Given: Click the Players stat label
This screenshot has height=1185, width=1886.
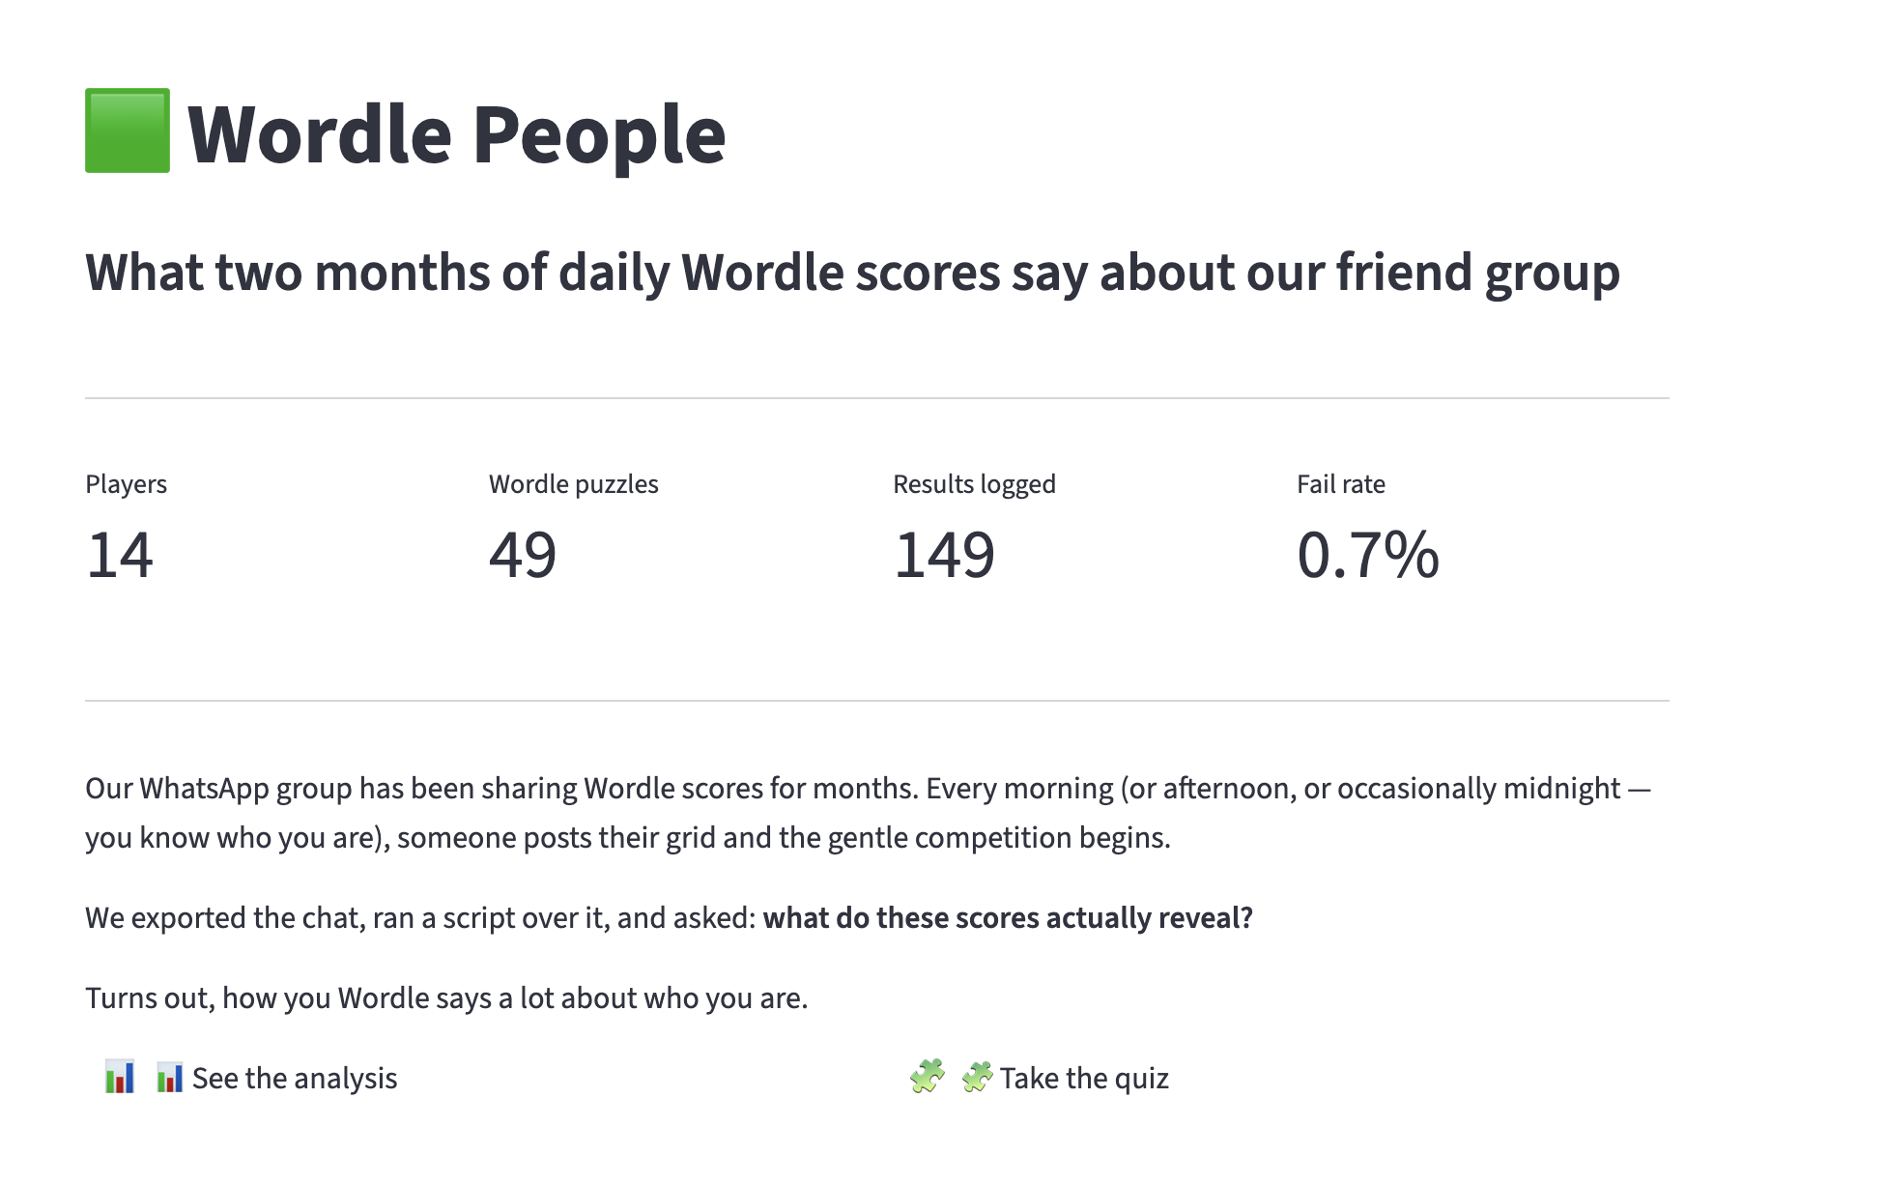Looking at the screenshot, I should (126, 484).
